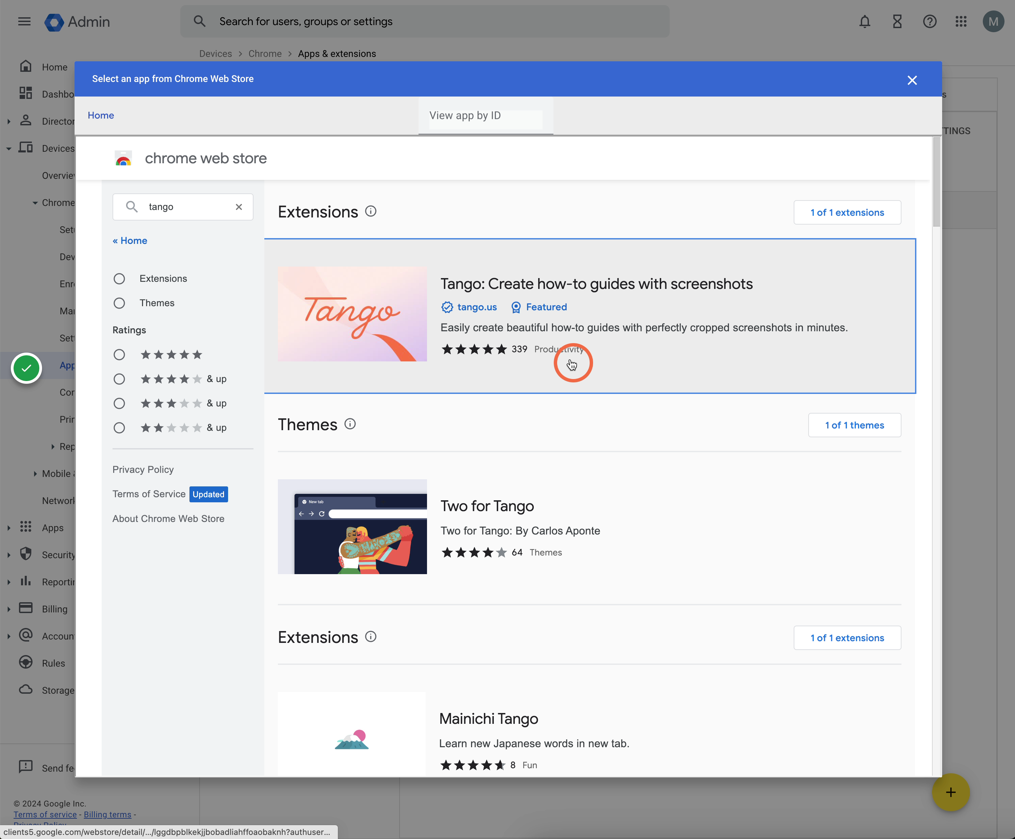Viewport: 1015px width, 839px height.
Task: Select the five-star rating filter
Action: coord(119,355)
